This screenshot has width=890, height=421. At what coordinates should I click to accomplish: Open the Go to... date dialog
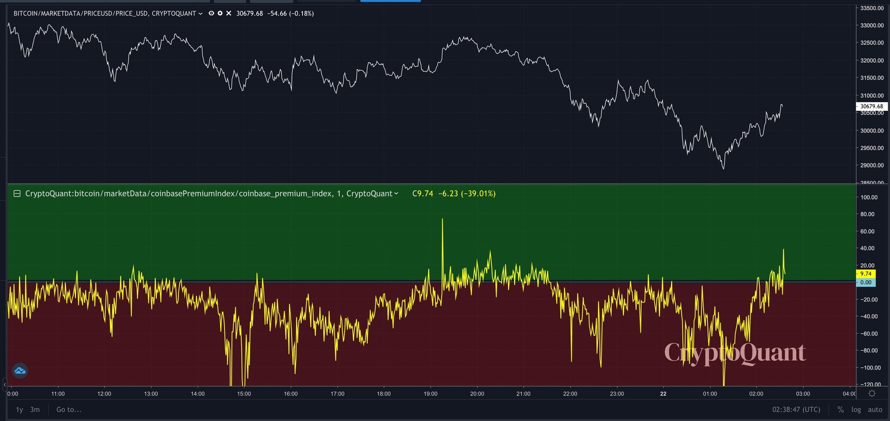click(68, 409)
